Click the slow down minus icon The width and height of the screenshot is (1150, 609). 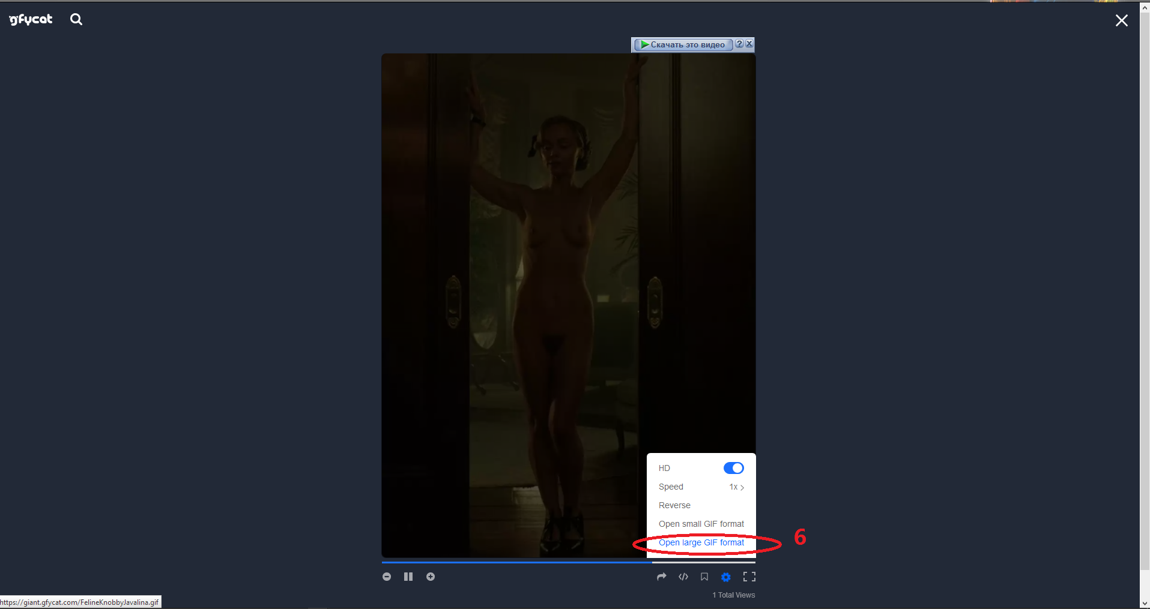[x=387, y=577]
